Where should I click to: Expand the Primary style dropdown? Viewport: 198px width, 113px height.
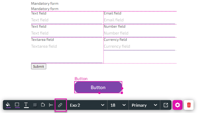tap(144, 105)
